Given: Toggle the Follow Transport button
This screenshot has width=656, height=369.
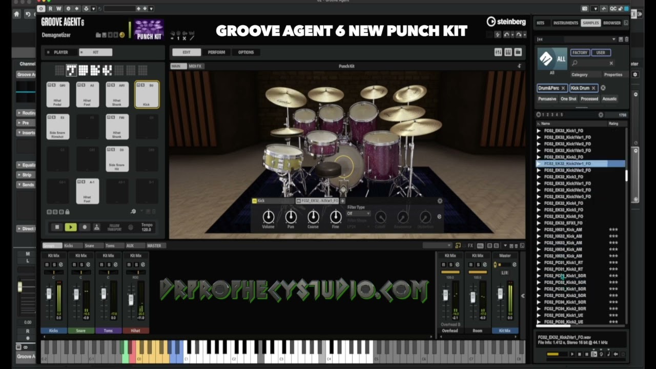Looking at the screenshot, I should (x=113, y=227).
